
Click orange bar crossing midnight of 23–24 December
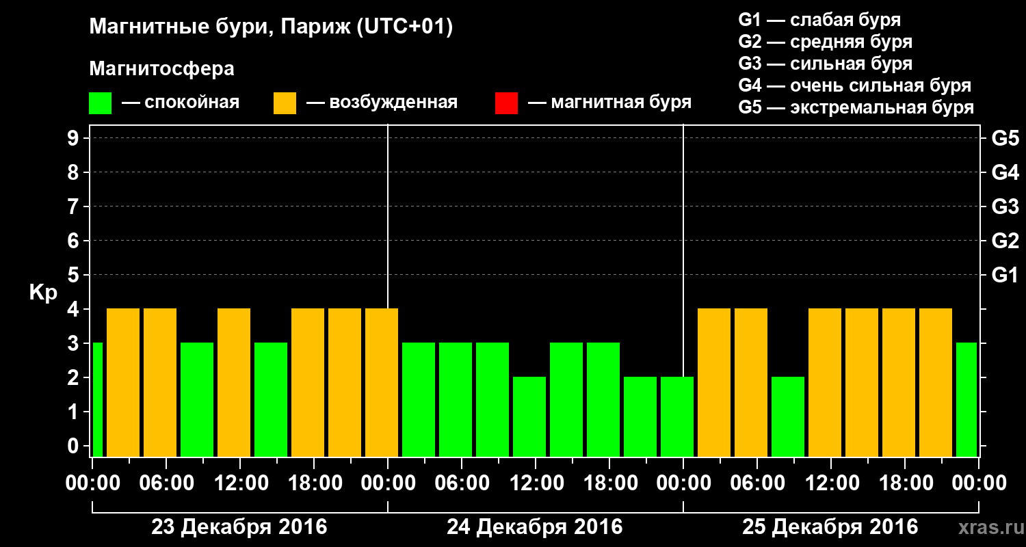coord(382,382)
